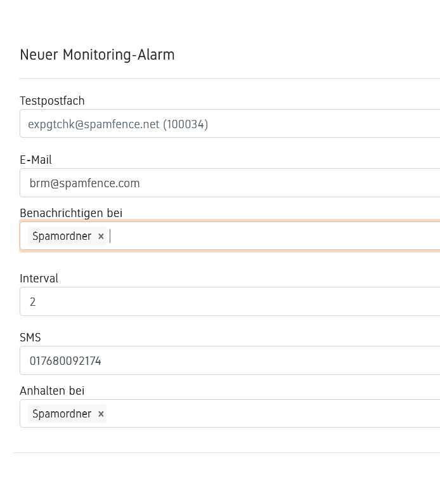Viewport: 440px width, 493px height.
Task: Place cursor in brm@spamfence.com text
Action: [84, 183]
